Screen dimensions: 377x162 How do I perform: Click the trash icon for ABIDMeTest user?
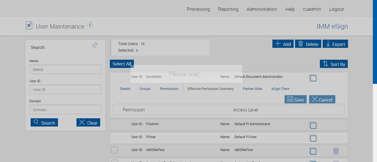pos(336,151)
